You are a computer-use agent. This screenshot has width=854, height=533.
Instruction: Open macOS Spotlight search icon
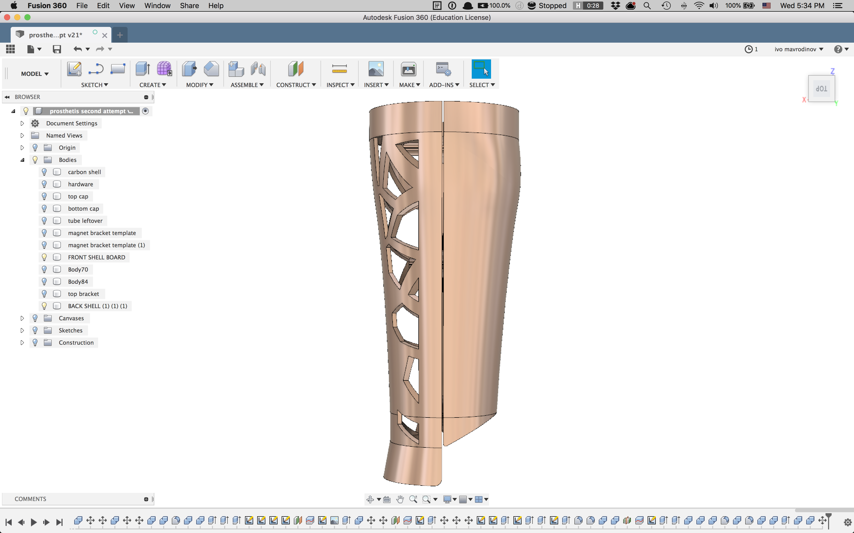coord(647,6)
